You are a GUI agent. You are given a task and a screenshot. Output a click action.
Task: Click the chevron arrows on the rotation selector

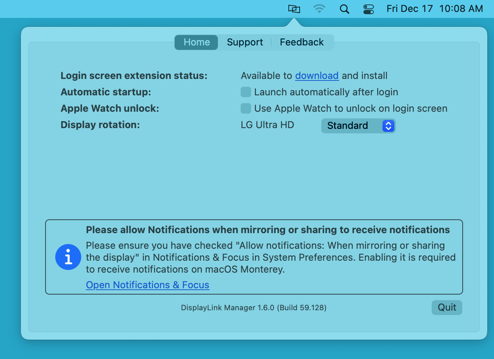(388, 126)
